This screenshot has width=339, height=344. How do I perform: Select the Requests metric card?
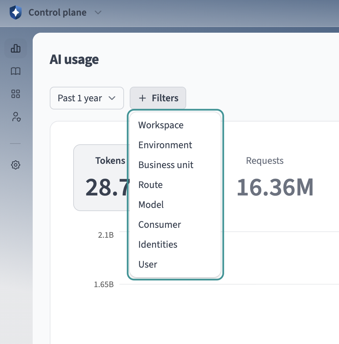click(275, 178)
